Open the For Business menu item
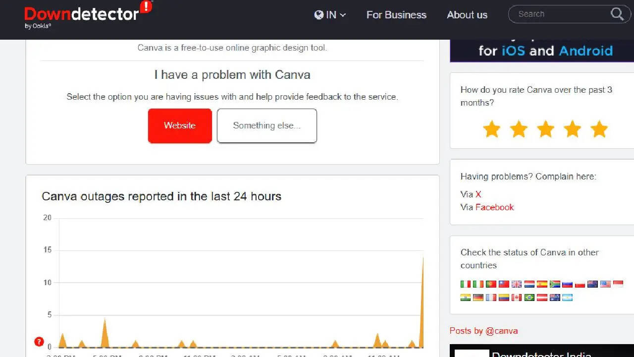This screenshot has height=357, width=634. [x=396, y=15]
